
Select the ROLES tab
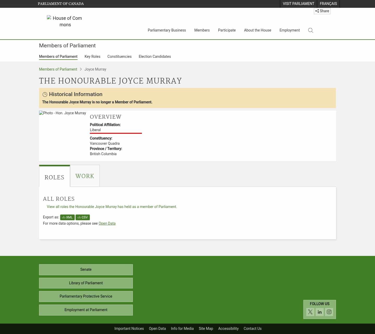pos(54,177)
